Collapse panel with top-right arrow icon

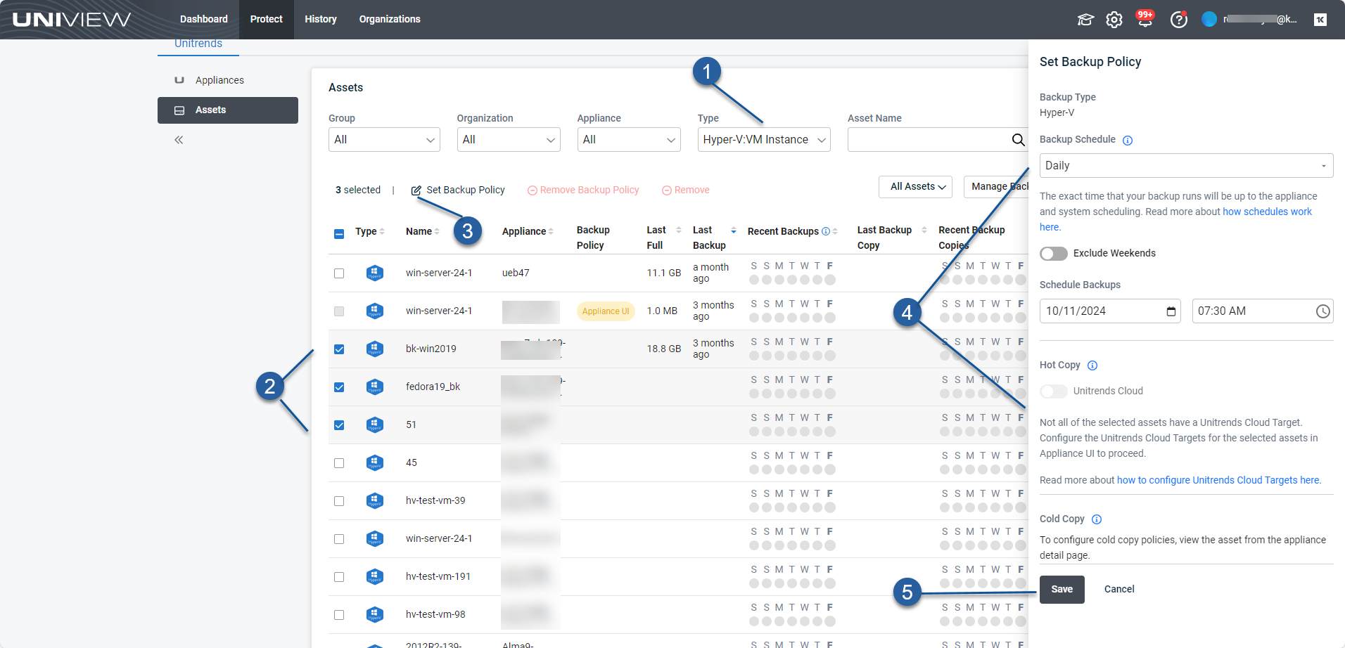tap(1320, 20)
